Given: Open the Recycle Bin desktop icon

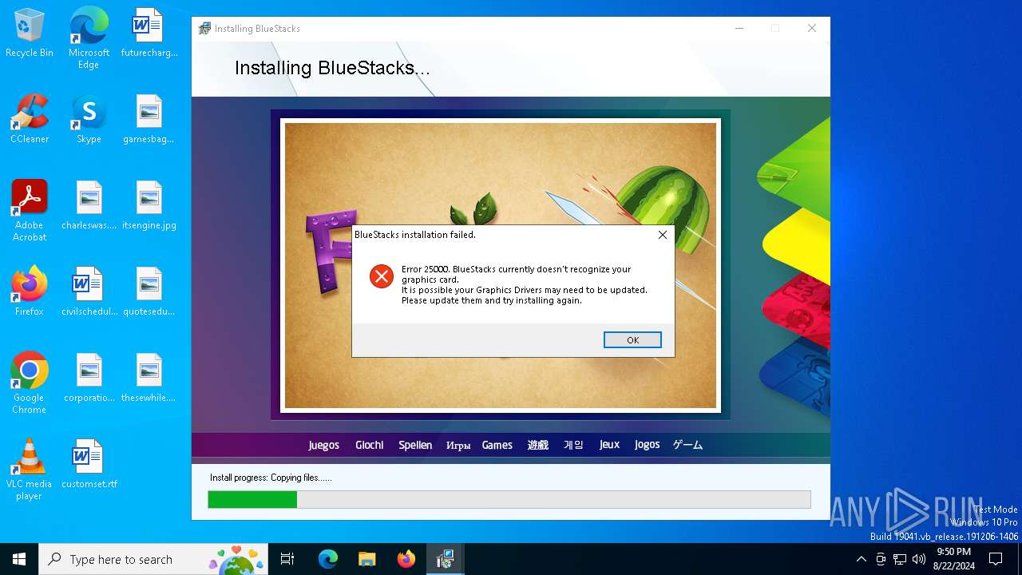Looking at the screenshot, I should click(30, 34).
